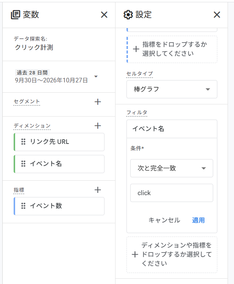
Task: Grab the イベント名 dimension drag handle
Action: coord(23,164)
